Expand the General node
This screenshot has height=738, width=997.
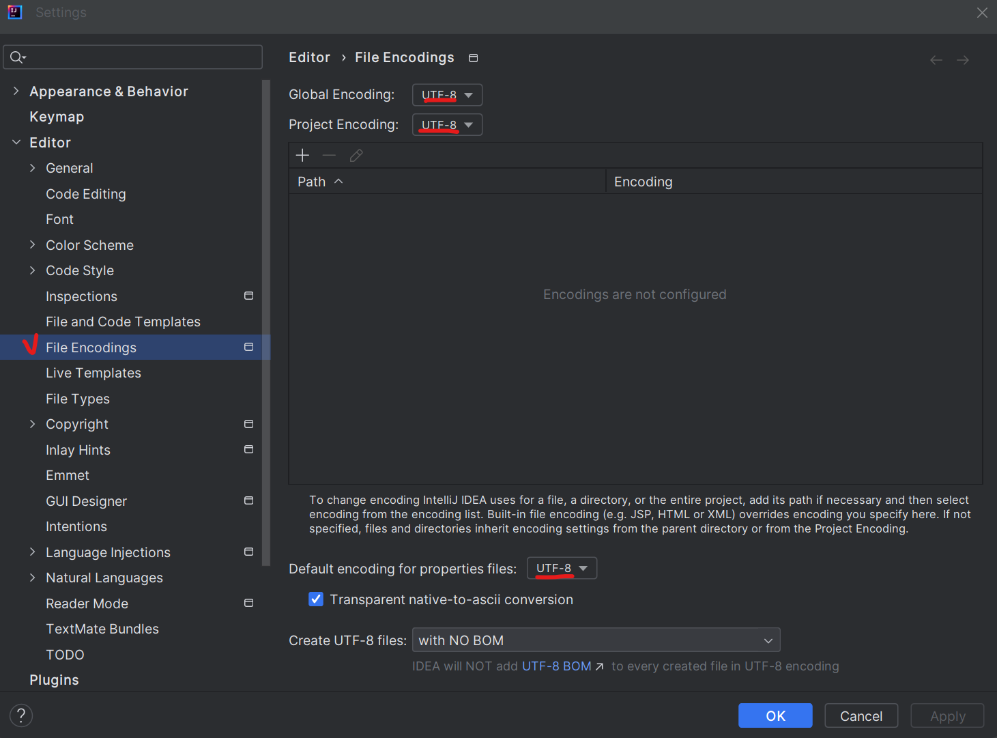(x=32, y=168)
